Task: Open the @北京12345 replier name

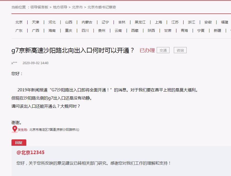Action: [30, 153]
